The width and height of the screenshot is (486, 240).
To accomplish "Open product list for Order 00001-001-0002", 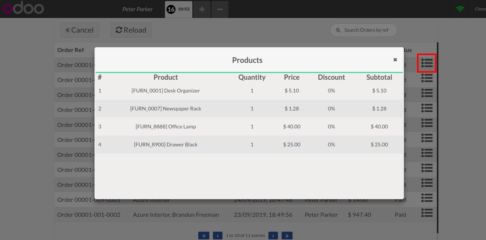I will (427, 213).
